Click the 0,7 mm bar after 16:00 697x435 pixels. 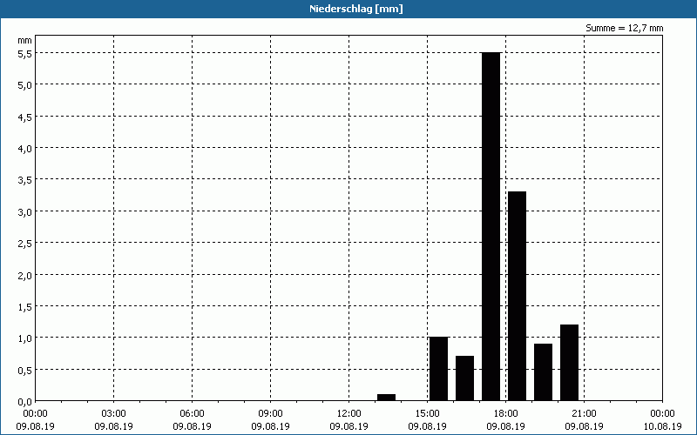(464, 378)
